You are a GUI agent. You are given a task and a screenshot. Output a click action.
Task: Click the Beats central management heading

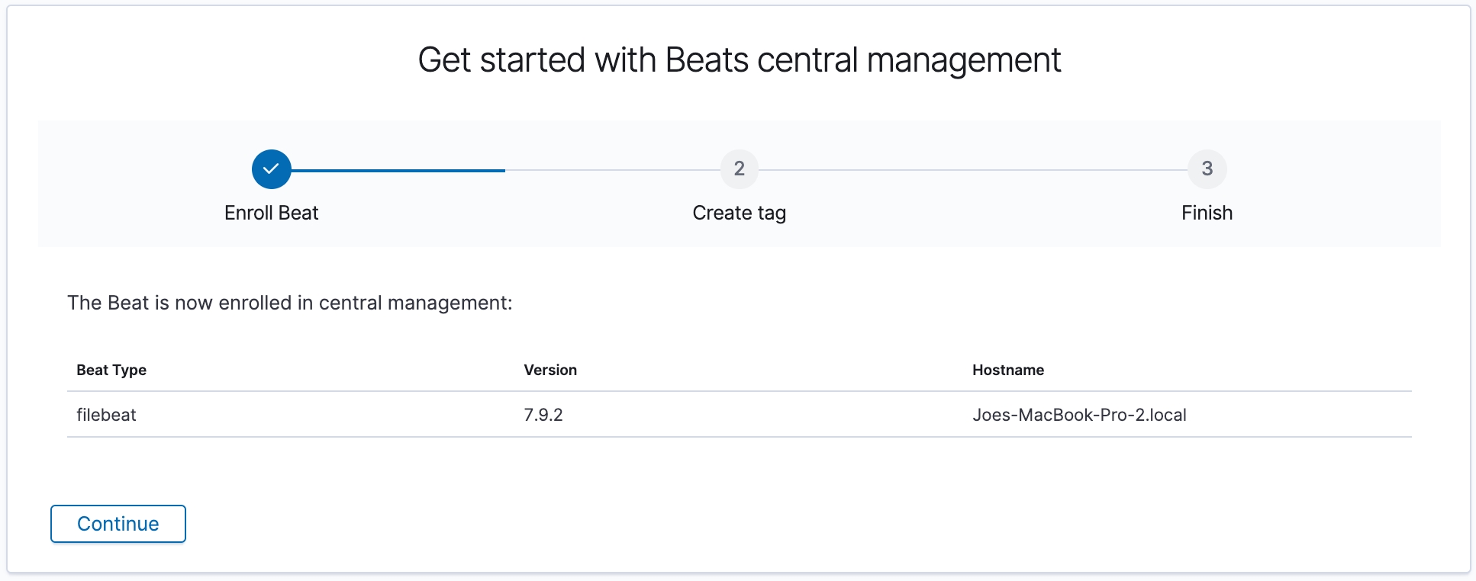739,60
